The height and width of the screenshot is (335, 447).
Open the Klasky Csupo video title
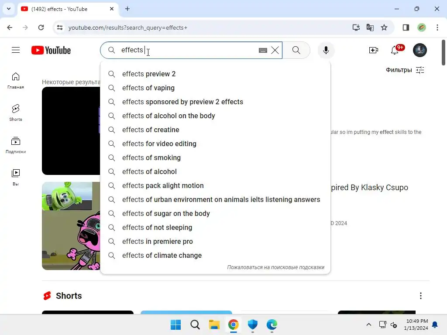[x=369, y=188]
